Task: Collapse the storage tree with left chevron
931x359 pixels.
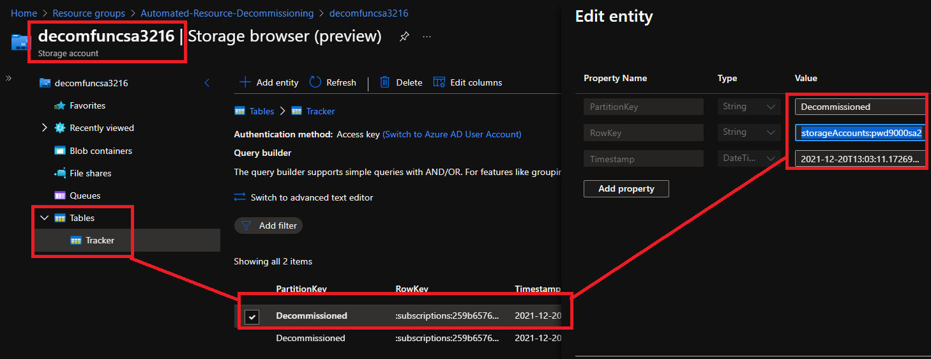Action: click(x=207, y=82)
